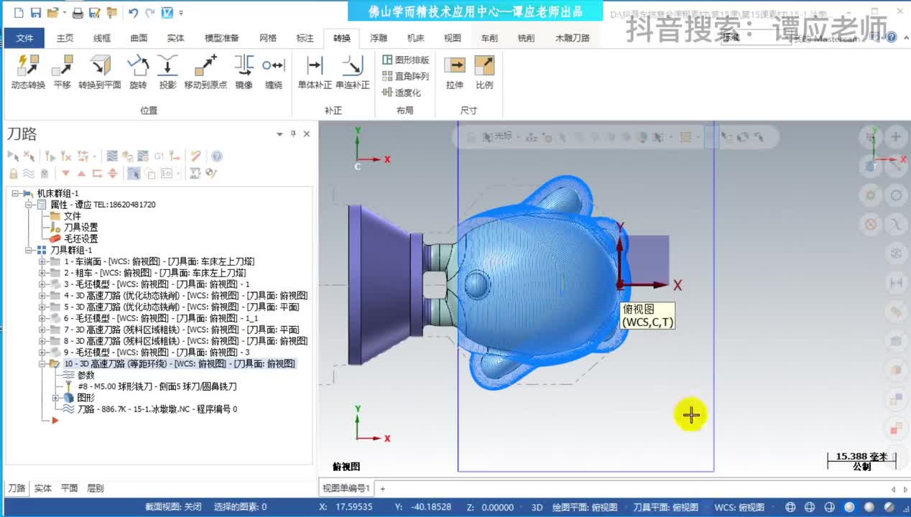
Task: Toggle 3D mode in status bar
Action: point(537,507)
